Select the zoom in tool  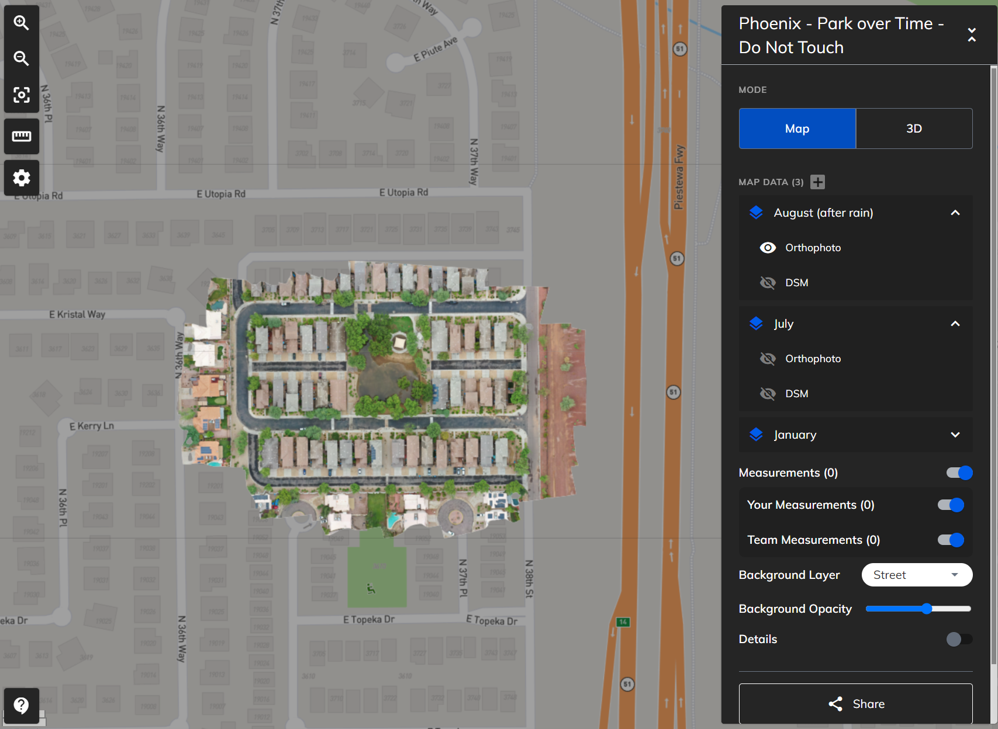pyautogui.click(x=22, y=22)
